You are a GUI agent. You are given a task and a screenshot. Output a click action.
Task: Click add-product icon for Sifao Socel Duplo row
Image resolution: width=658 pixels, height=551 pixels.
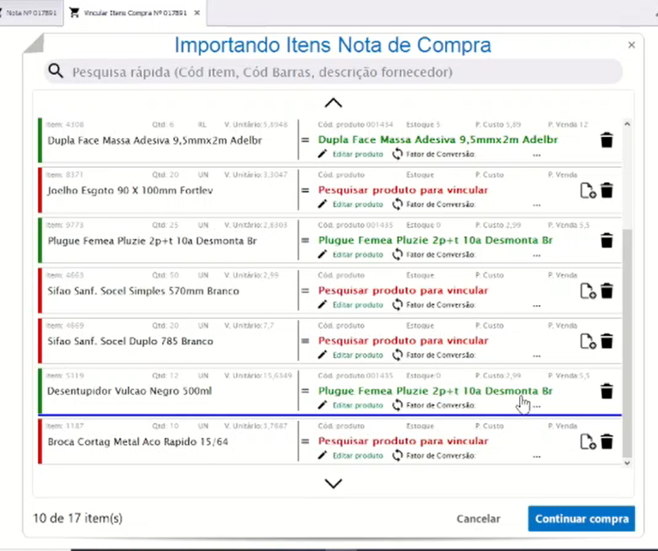point(588,341)
